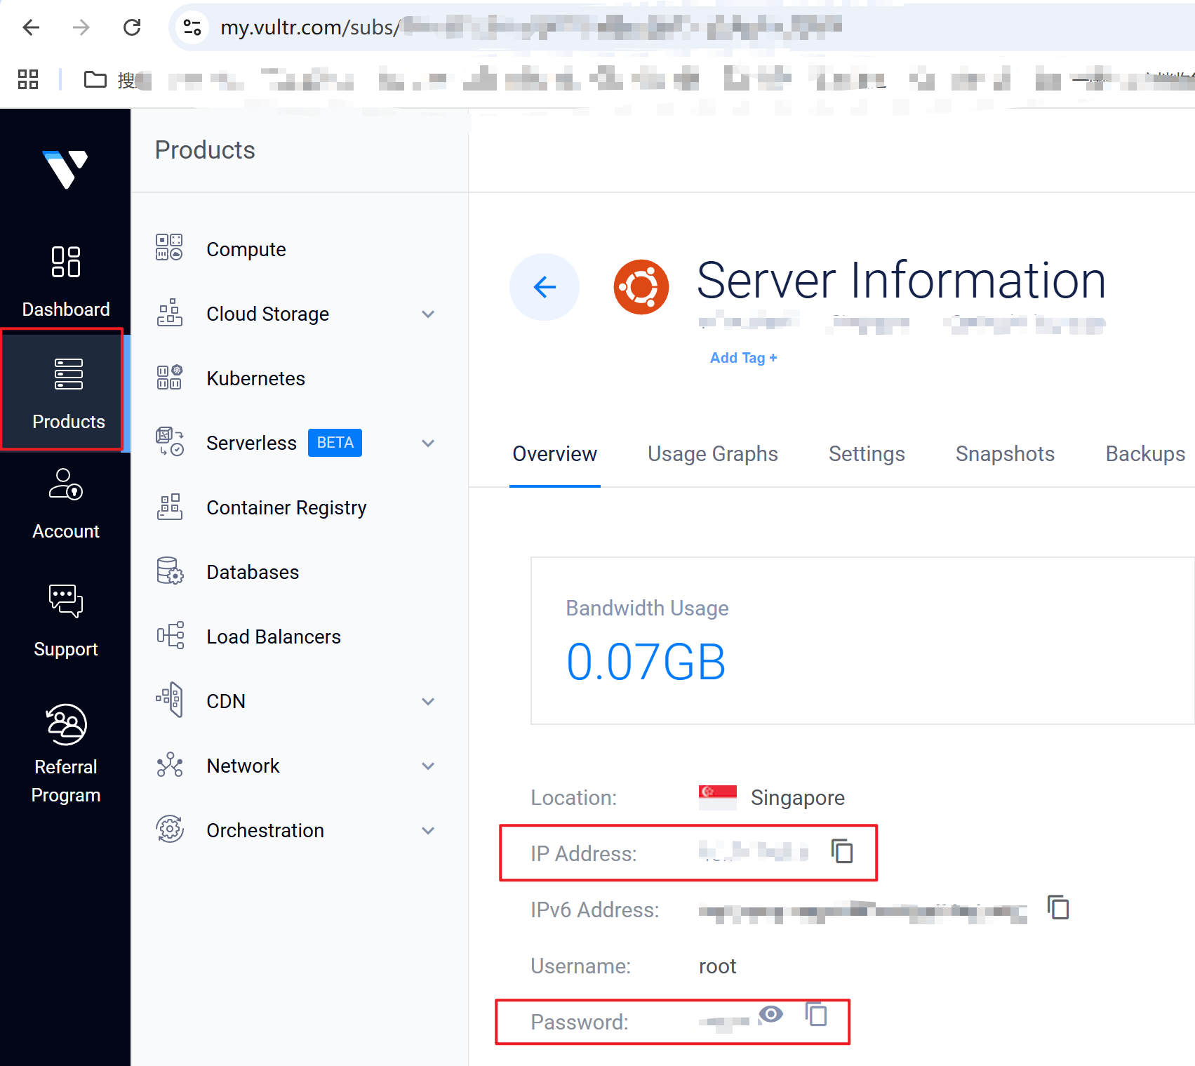The image size is (1195, 1066).
Task: Click the Add Tag + link
Action: (743, 358)
